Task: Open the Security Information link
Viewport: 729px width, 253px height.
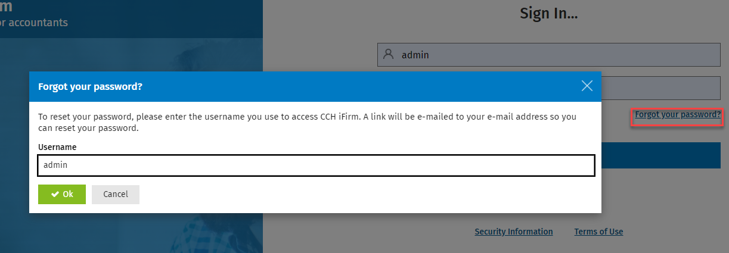Action: point(513,232)
